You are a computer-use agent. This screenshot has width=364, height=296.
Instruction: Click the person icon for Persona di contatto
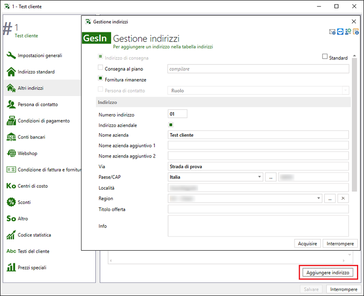click(x=11, y=104)
